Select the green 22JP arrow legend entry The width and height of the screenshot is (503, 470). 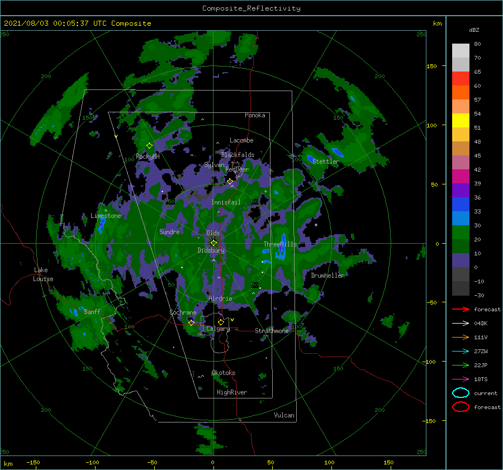click(461, 365)
